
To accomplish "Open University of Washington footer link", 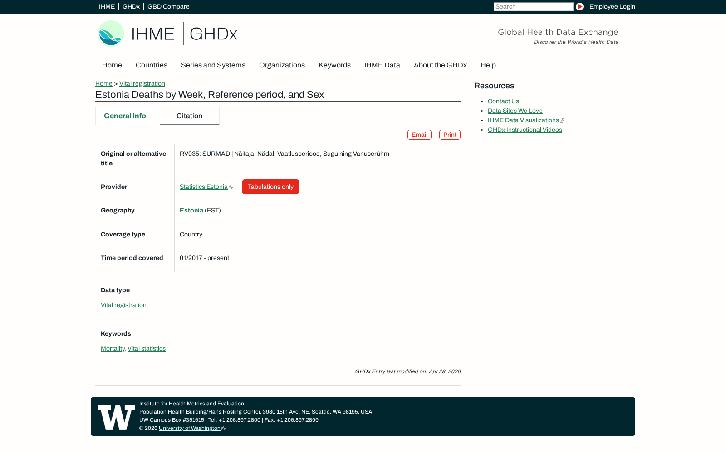I will pyautogui.click(x=190, y=428).
